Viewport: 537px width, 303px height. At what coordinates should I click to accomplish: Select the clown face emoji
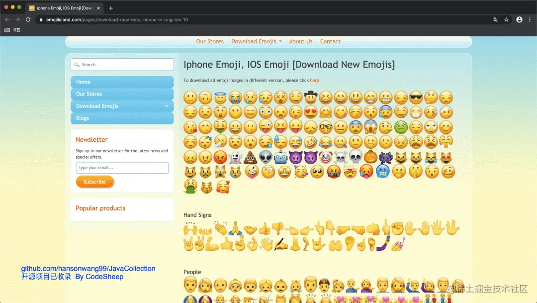pos(325,157)
